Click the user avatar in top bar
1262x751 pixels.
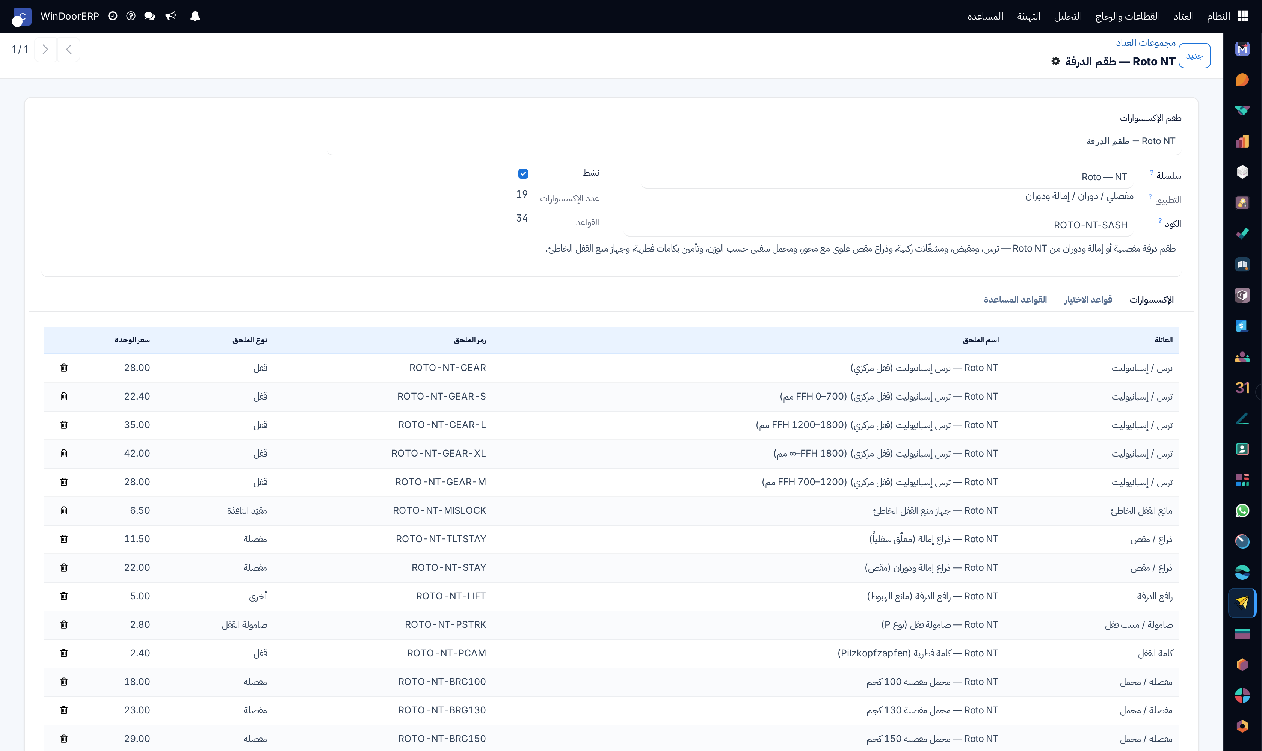[21, 17]
